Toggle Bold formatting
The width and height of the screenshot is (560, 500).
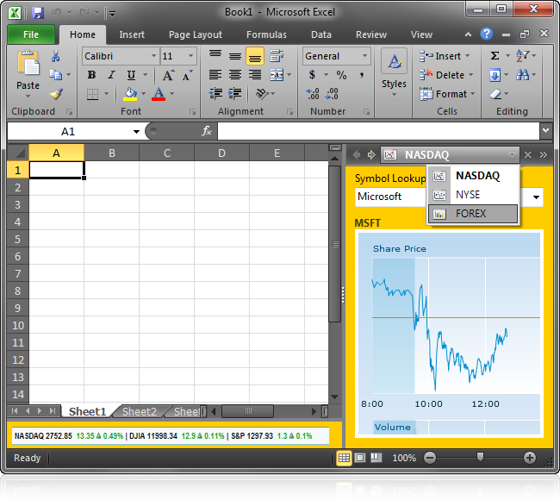pyautogui.click(x=92, y=75)
